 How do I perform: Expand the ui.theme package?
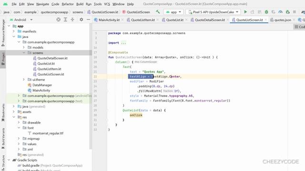24,79
